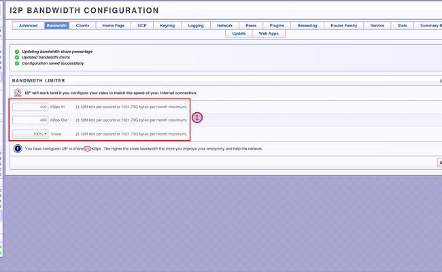Go to the Reseeding tab
Viewport: 442px width, 272px height.
(307, 25)
